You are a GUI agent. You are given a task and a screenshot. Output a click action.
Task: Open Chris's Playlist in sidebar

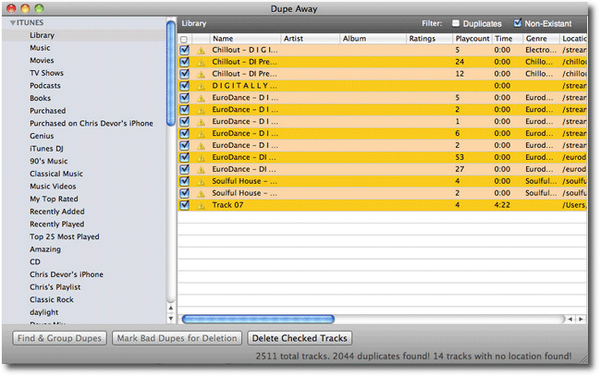coord(55,287)
